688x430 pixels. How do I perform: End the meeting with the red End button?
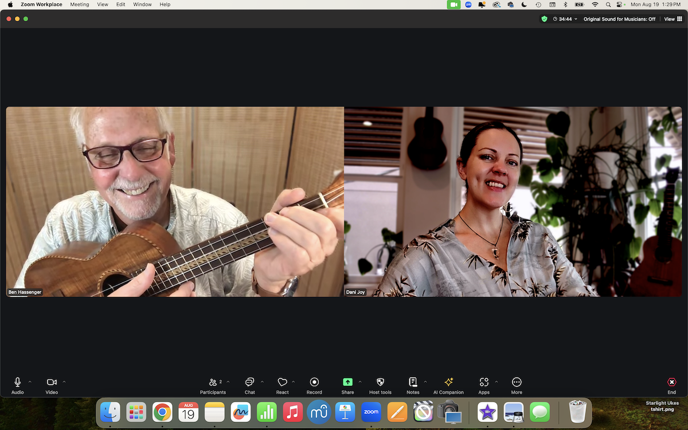coord(672,385)
